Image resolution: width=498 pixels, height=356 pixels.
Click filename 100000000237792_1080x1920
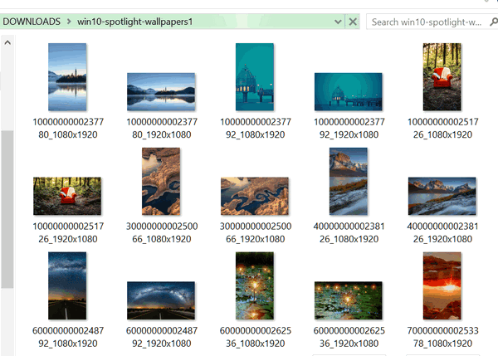pos(256,129)
